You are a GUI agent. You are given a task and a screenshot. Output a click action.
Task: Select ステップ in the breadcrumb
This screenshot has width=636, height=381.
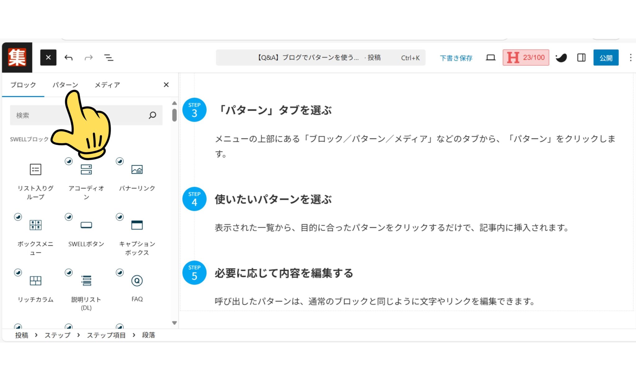point(57,335)
